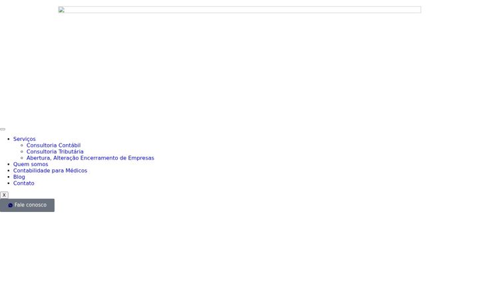Click the WhatsApp icon in Fale conosco

pos(11,205)
